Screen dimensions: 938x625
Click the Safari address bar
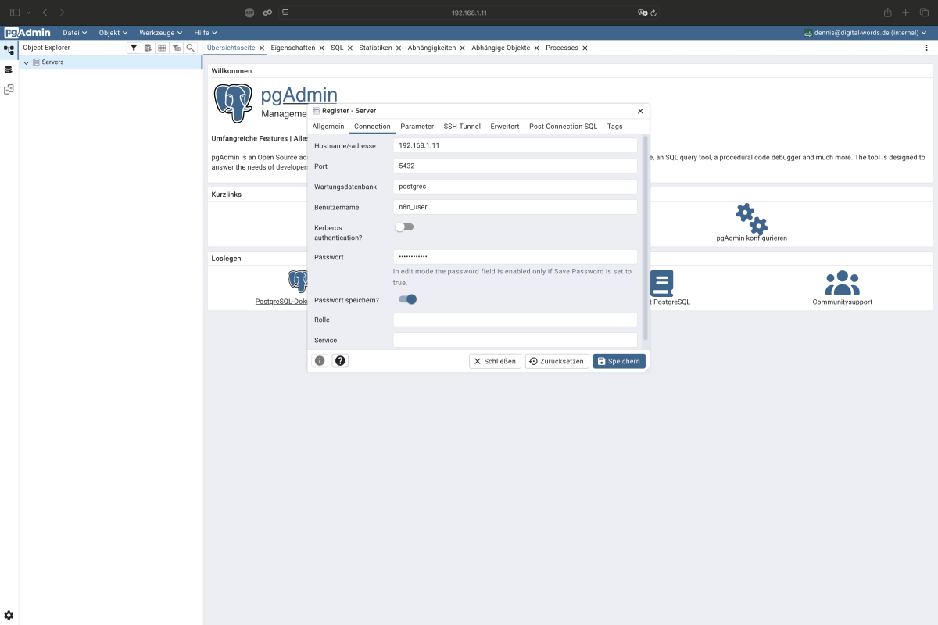pos(469,13)
